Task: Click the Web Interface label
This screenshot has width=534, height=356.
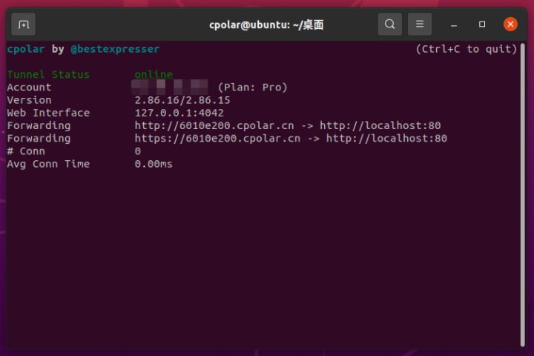Action: [48, 113]
